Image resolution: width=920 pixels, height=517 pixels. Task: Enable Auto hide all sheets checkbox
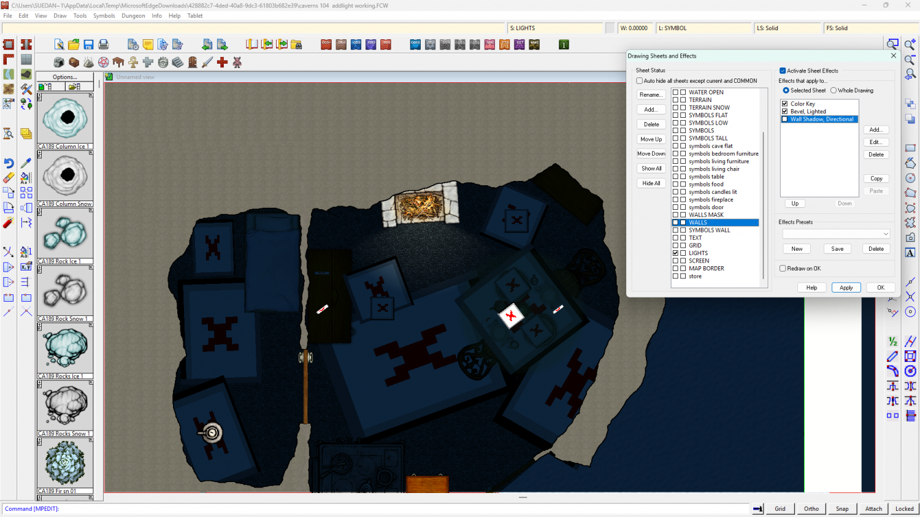click(x=640, y=81)
